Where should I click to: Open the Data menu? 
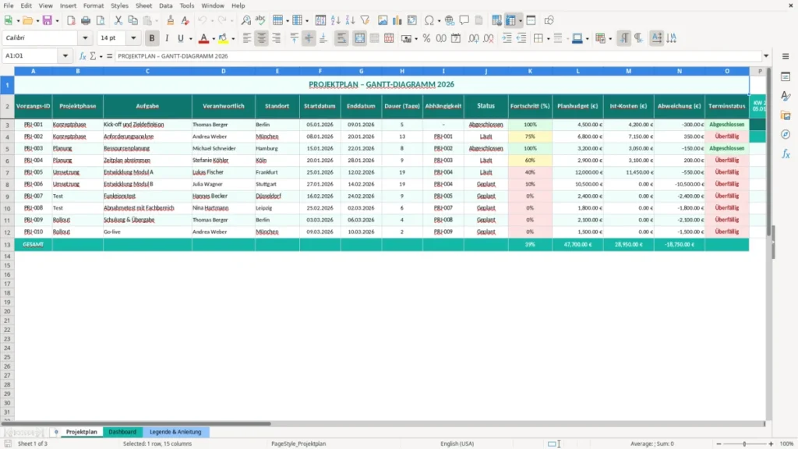[165, 5]
